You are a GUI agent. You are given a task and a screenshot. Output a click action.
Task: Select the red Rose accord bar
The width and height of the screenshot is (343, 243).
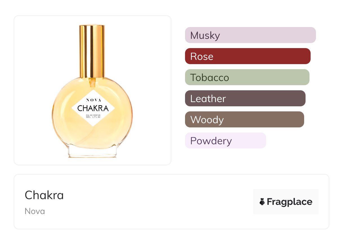click(248, 56)
